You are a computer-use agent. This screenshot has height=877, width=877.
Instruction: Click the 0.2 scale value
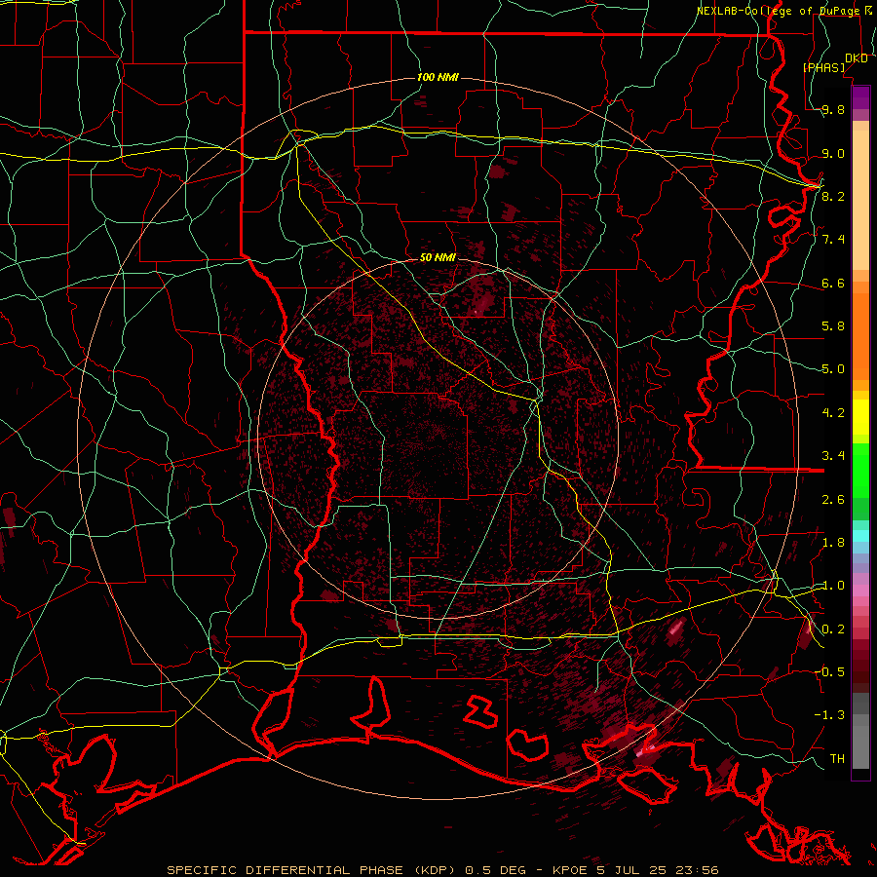click(833, 629)
